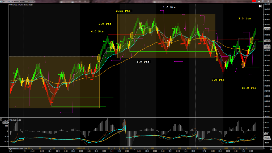Viewport: 272px width, 153px height.
Task: Click the -500 indicator scale label
Action: tap(6, 137)
